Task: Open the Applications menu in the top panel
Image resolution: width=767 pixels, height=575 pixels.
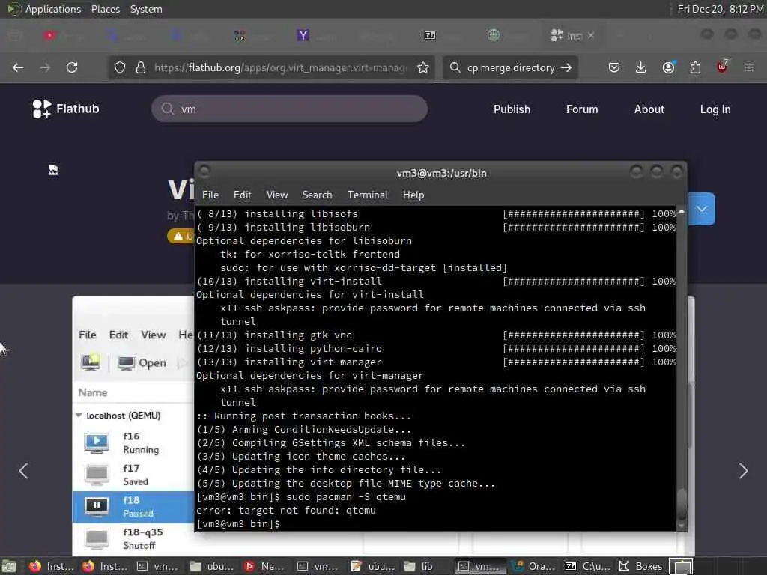Action: click(53, 9)
